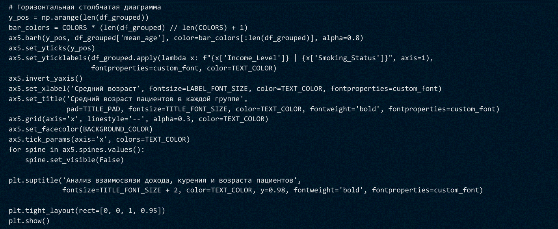Screen dimensions: 558x229
Task: Place cursor on the ax5.grid line
Action: [x=138, y=119]
